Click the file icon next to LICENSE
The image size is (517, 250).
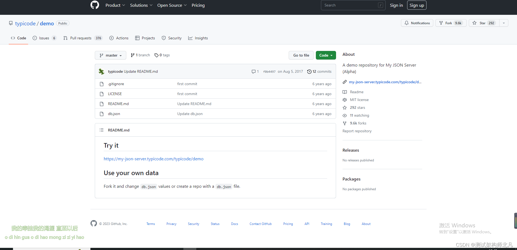click(x=102, y=94)
